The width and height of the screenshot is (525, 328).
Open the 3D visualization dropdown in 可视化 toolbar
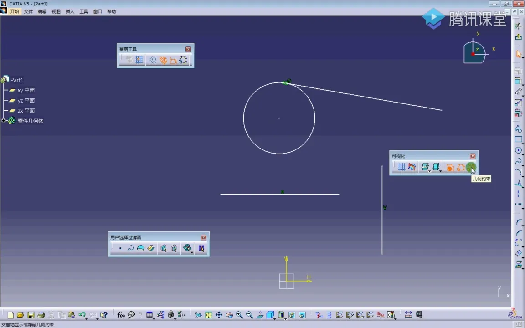tap(430, 171)
